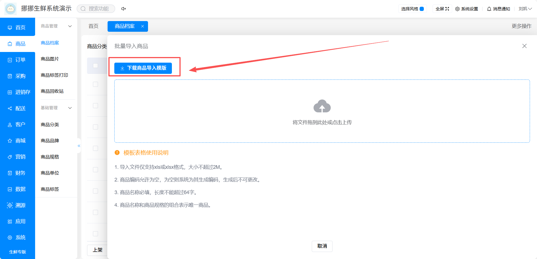Open the 订单 sidebar section
Screen dimensions: 537x259
tap(17, 60)
